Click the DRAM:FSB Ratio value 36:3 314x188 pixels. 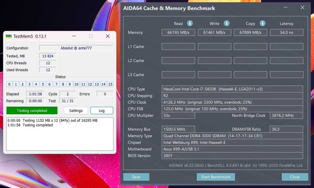pyautogui.click(x=286, y=129)
